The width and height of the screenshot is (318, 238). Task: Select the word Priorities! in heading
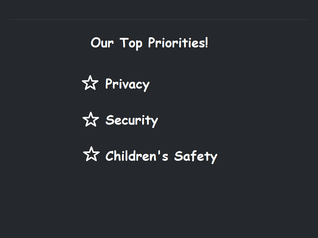pyautogui.click(x=178, y=43)
